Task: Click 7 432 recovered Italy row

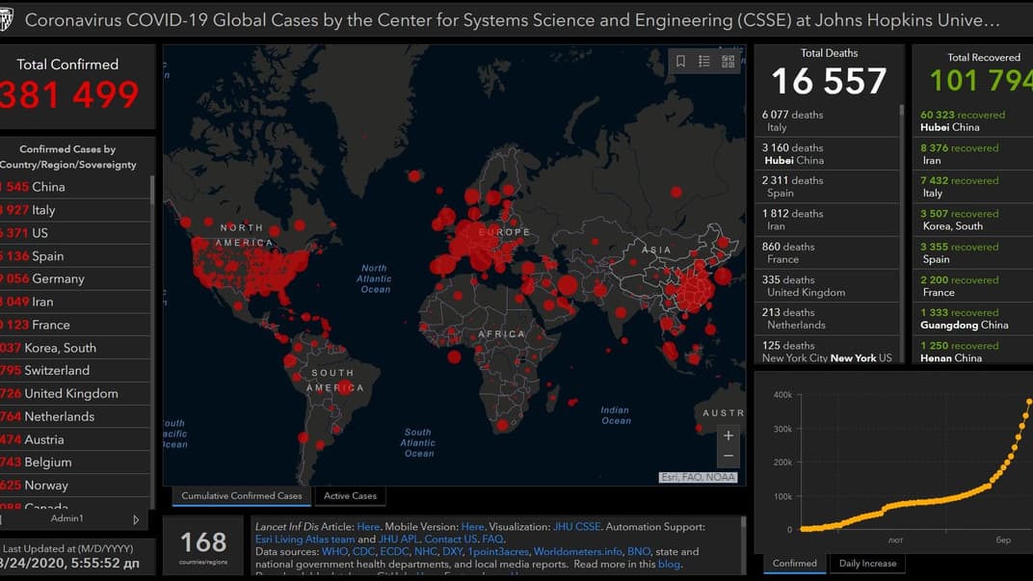Action: point(973,186)
